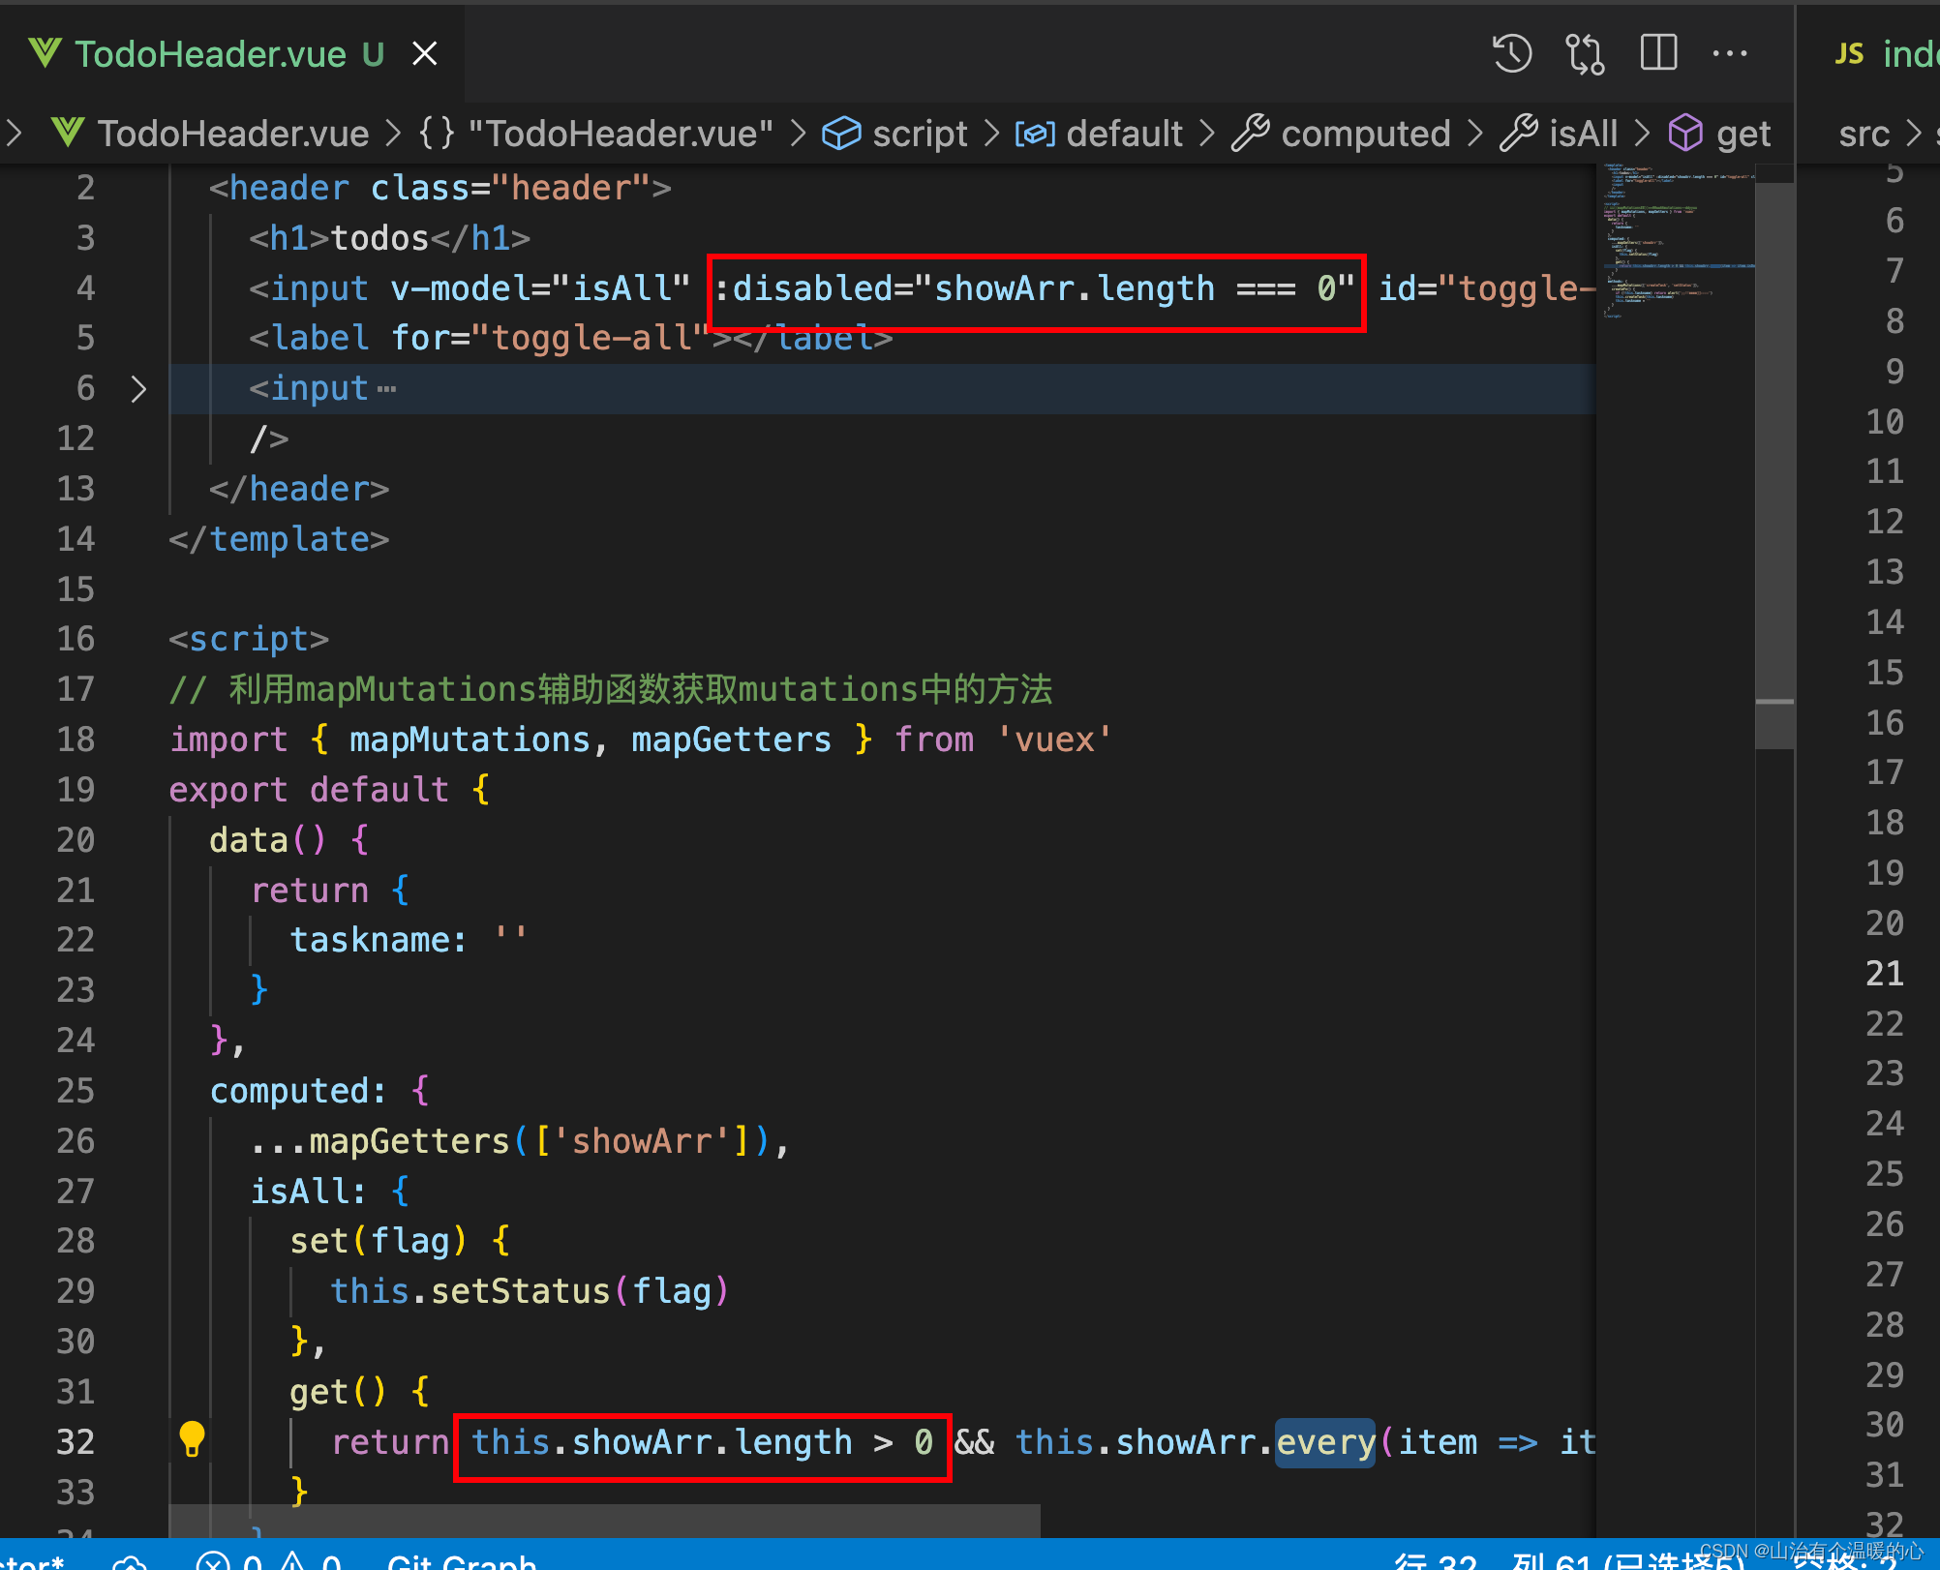The image size is (1940, 1570).
Task: Click the open changes compare icon
Action: point(1585,53)
